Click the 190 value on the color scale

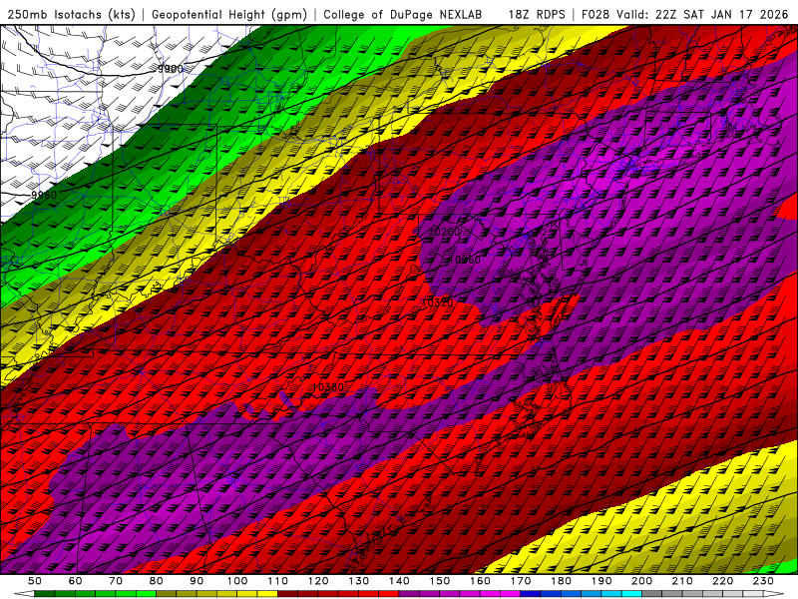601,581
